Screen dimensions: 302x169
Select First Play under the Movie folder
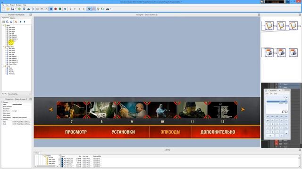click(x=11, y=72)
